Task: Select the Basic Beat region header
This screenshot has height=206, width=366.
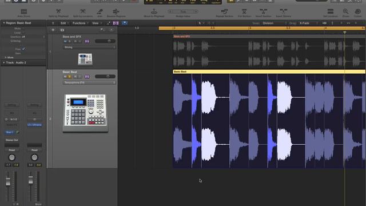Action: [x=269, y=72]
